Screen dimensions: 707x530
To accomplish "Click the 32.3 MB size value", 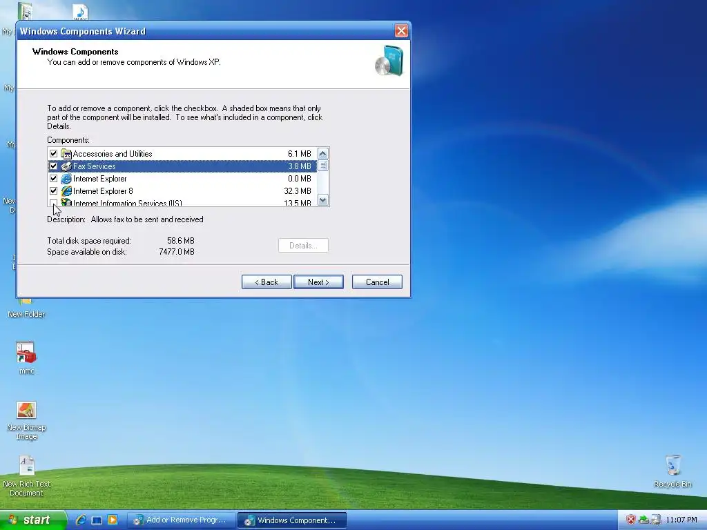I will coord(298,191).
